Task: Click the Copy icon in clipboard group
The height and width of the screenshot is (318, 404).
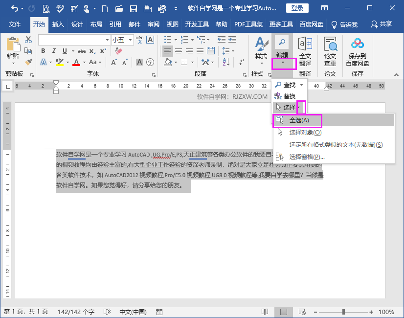Action: coord(28,51)
